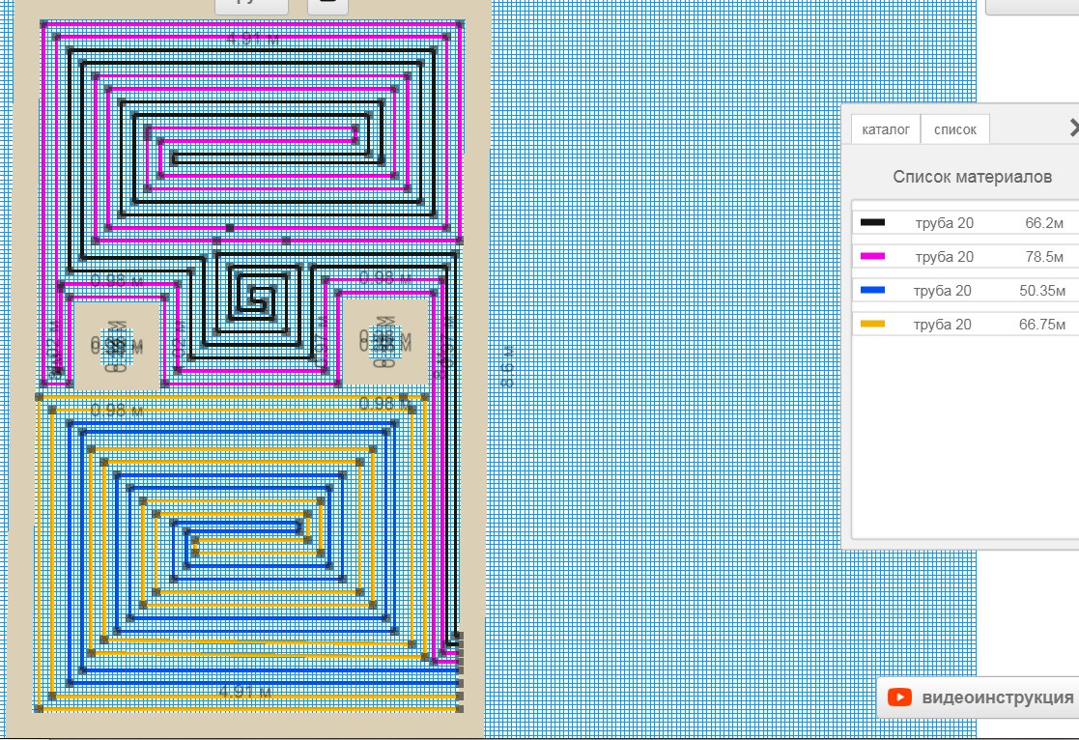Open the каталог tab

pyautogui.click(x=885, y=129)
